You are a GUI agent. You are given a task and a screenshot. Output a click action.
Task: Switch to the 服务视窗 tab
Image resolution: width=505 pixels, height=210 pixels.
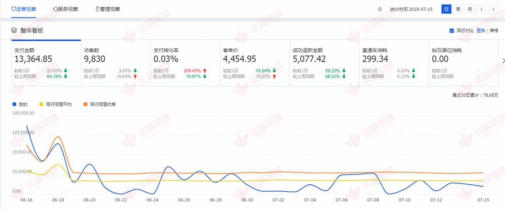pyautogui.click(x=65, y=9)
